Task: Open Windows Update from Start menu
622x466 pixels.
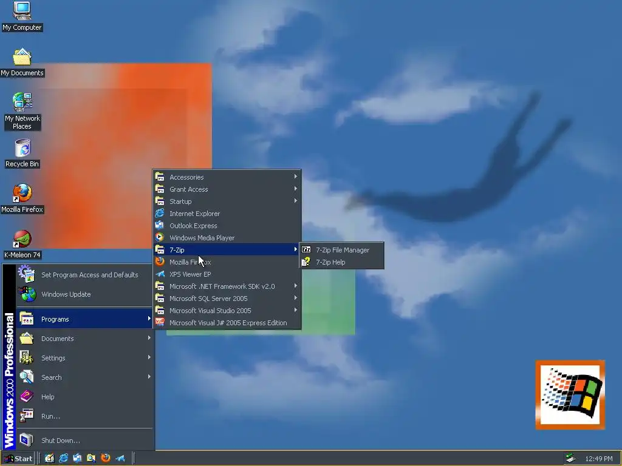Action: (84, 294)
